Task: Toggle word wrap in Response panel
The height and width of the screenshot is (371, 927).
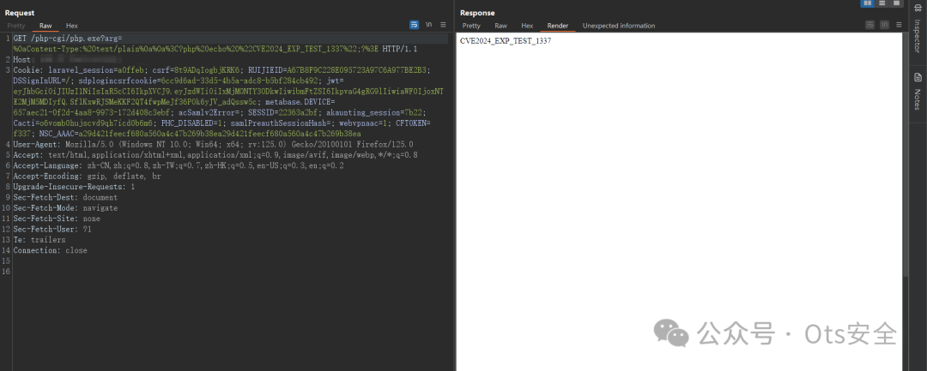Action: point(869,25)
